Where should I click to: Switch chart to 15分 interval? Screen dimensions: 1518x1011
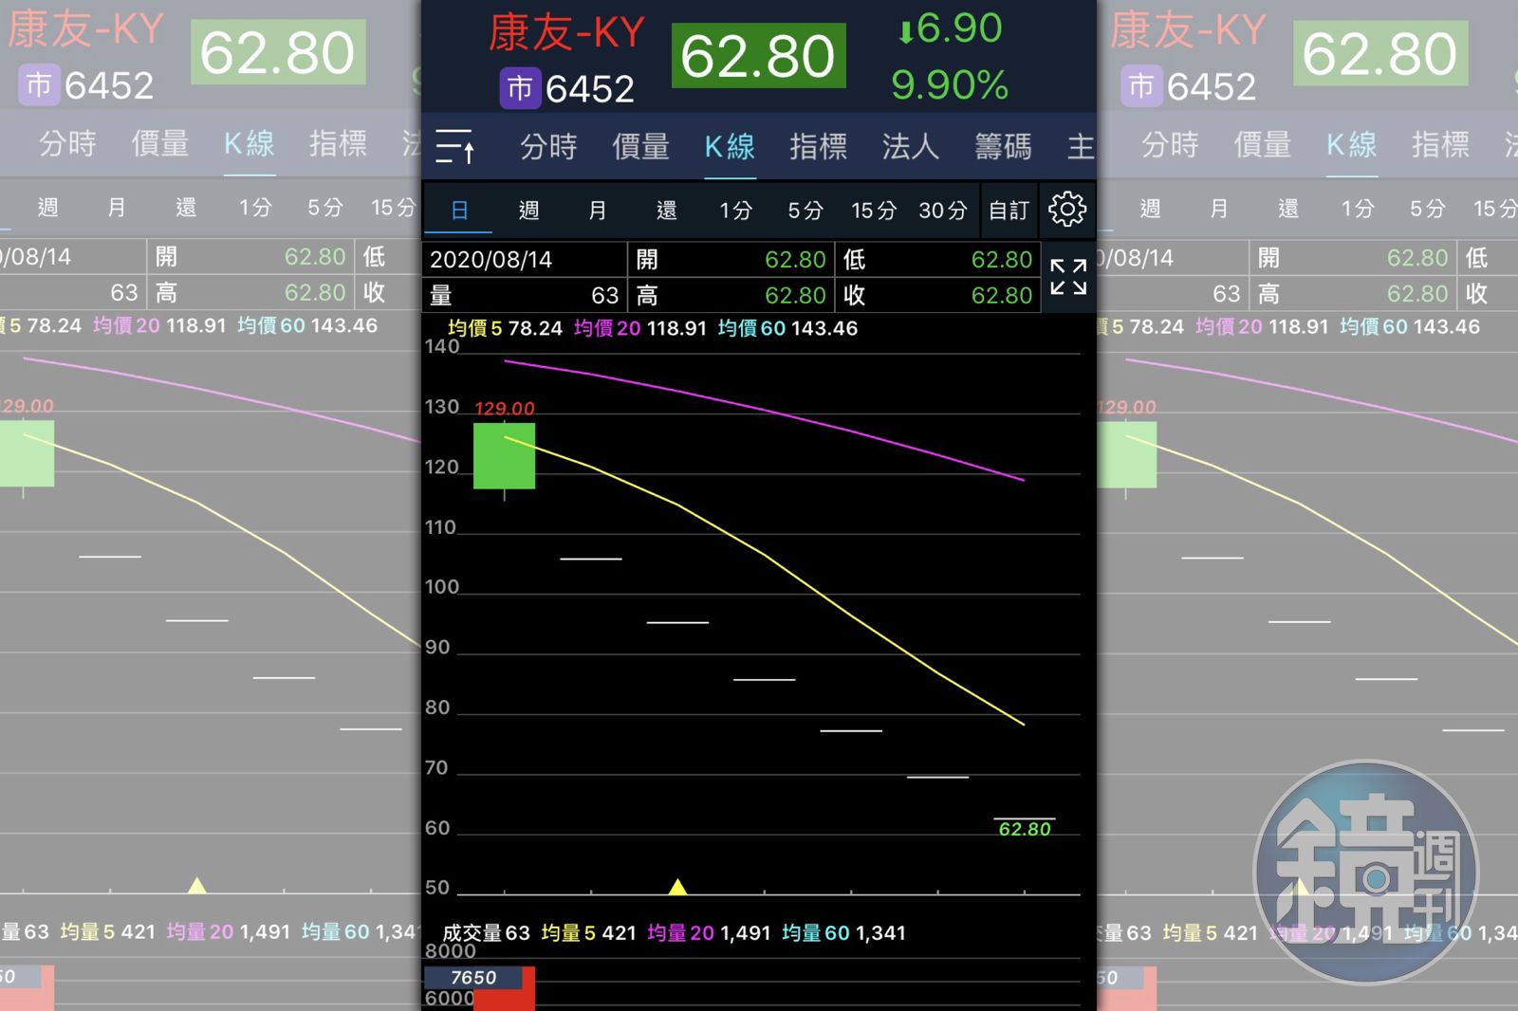click(873, 211)
